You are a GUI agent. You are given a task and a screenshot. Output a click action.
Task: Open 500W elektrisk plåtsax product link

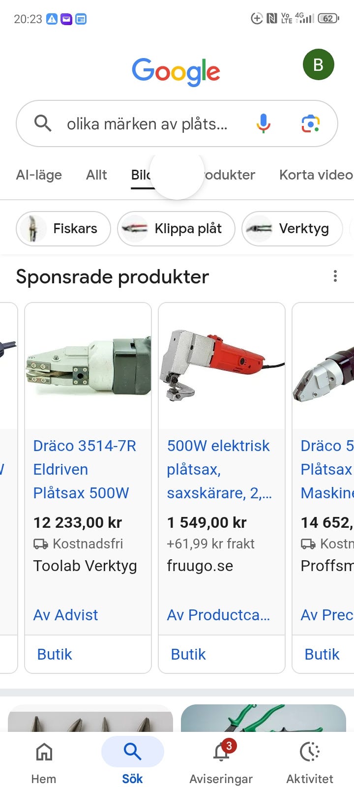(219, 469)
